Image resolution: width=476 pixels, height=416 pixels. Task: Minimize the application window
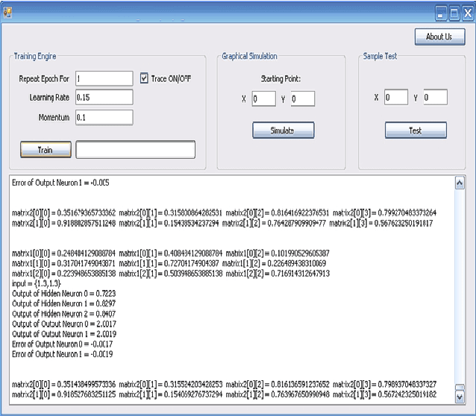click(441, 13)
